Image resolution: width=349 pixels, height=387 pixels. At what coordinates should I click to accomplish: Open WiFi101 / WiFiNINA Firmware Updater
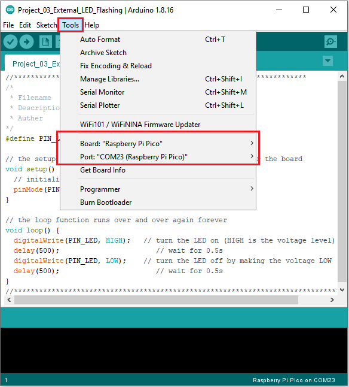158,125
